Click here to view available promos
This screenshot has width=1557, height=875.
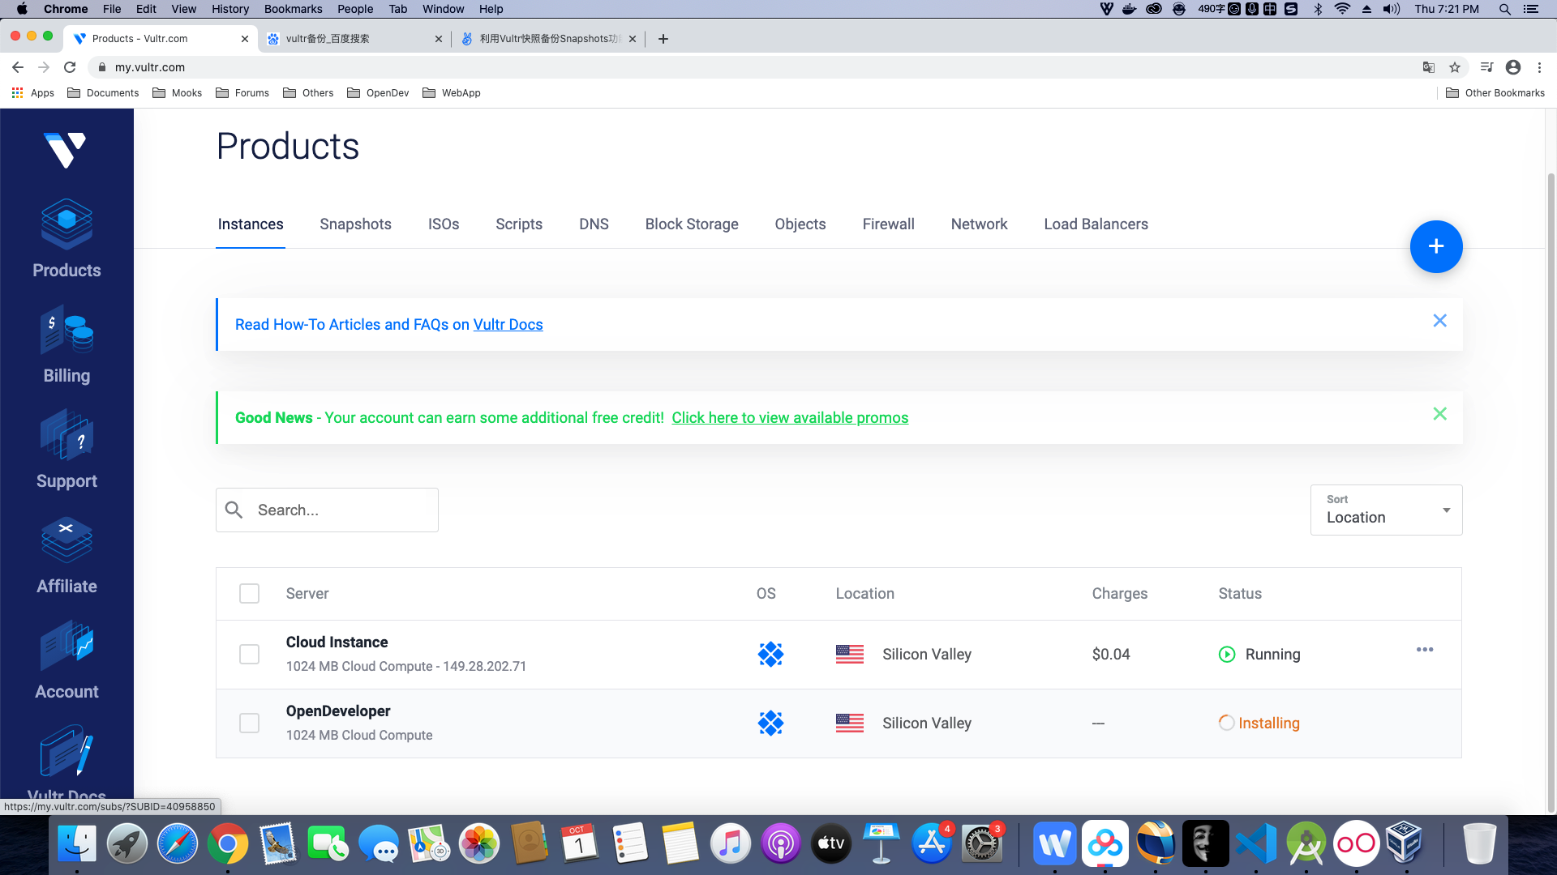pyautogui.click(x=790, y=417)
